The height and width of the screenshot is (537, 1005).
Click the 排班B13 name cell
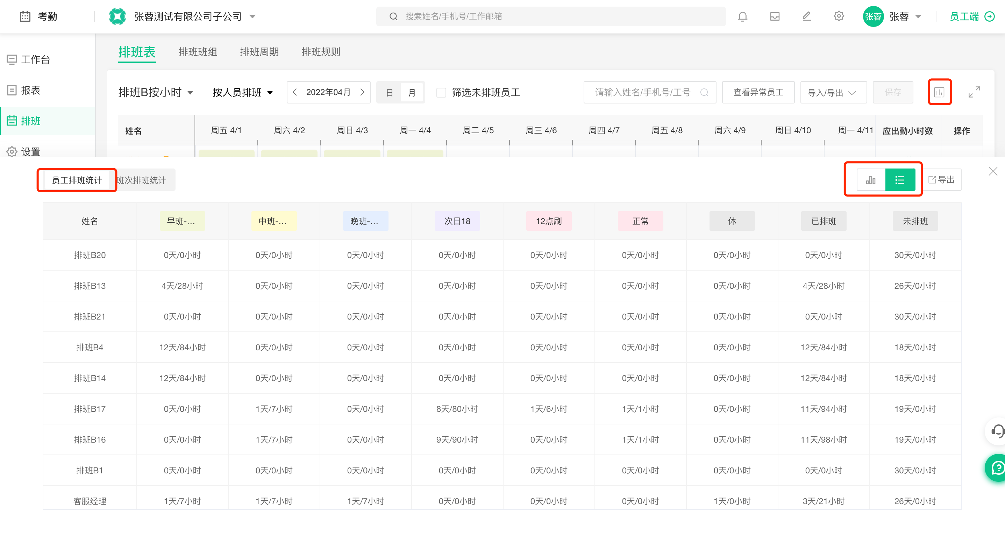click(90, 286)
